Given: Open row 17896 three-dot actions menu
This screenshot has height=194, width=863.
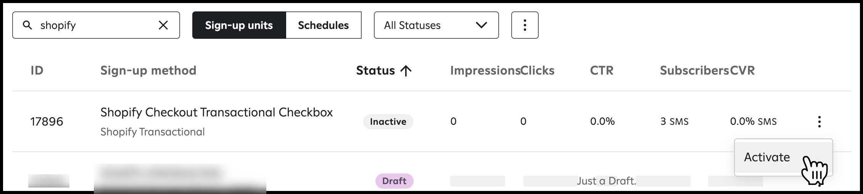Looking at the screenshot, I should click(819, 122).
